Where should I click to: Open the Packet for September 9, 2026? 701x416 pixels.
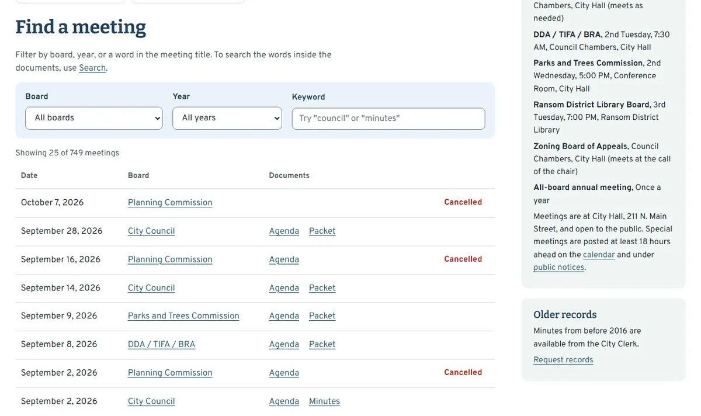click(322, 316)
